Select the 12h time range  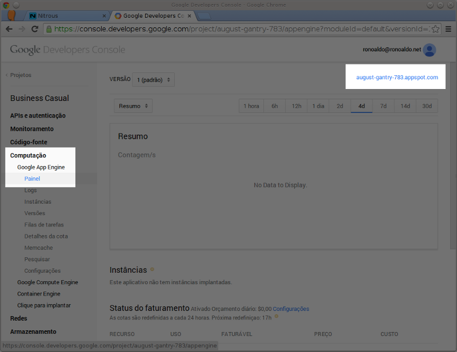(x=296, y=106)
